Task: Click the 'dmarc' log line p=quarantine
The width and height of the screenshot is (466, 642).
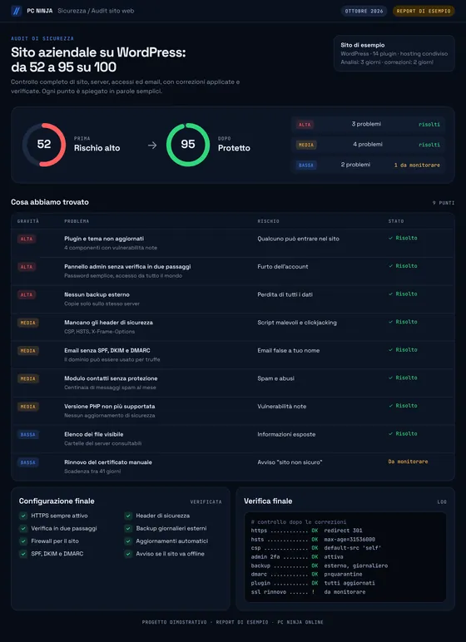Action: pos(306,575)
